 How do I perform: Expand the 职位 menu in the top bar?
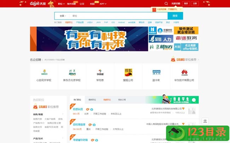[61, 4]
